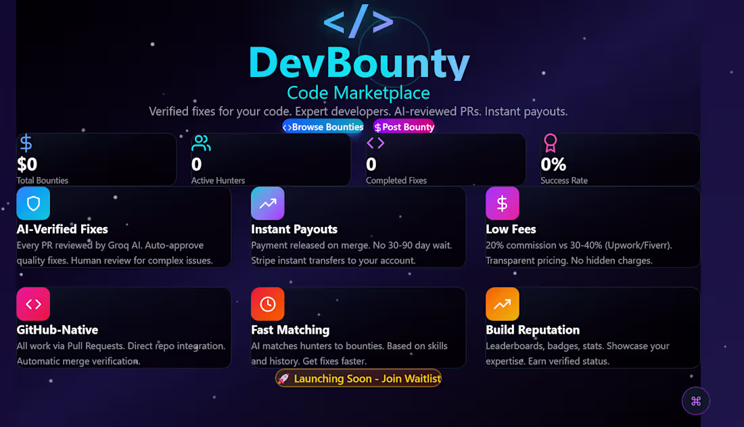Image resolution: width=744 pixels, height=427 pixels.
Task: Click the orange trend icon for Build Reputation
Action: point(503,304)
